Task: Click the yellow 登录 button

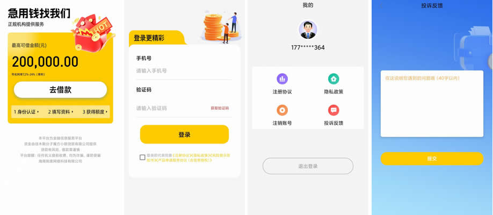Action: point(184,134)
